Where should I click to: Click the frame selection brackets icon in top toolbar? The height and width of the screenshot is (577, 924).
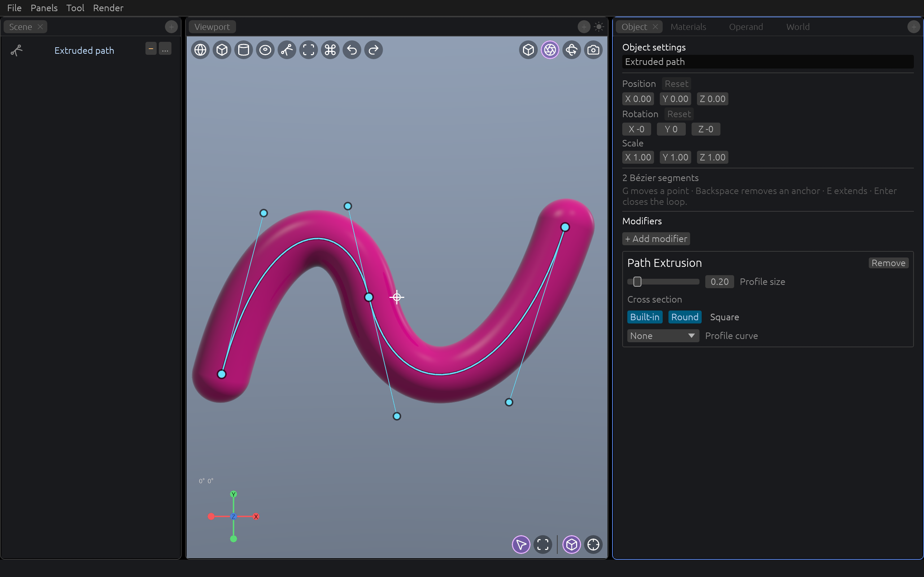309,50
